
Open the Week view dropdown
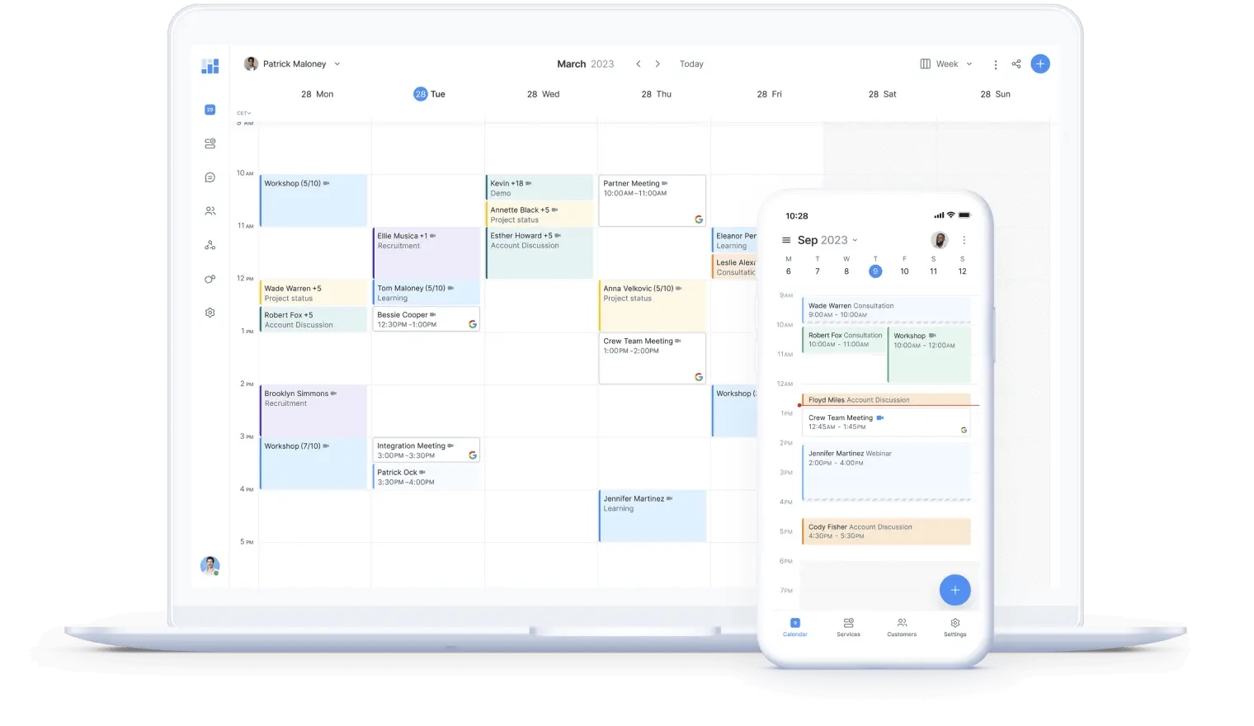(x=946, y=64)
